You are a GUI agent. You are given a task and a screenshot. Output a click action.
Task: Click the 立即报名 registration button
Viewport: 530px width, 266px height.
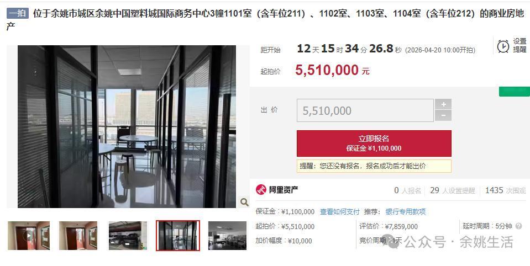tap(374, 143)
